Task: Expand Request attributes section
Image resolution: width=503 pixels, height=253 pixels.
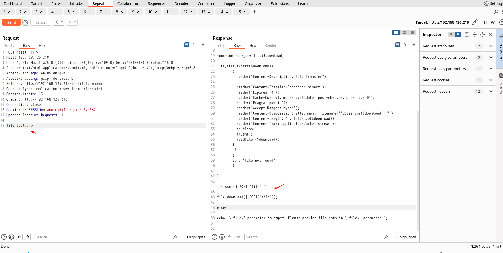Action: [x=457, y=46]
